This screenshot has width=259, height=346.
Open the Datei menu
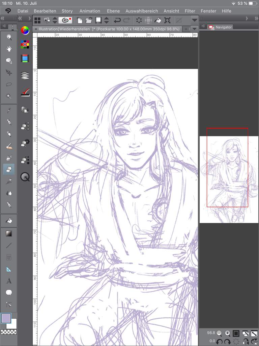click(23, 11)
